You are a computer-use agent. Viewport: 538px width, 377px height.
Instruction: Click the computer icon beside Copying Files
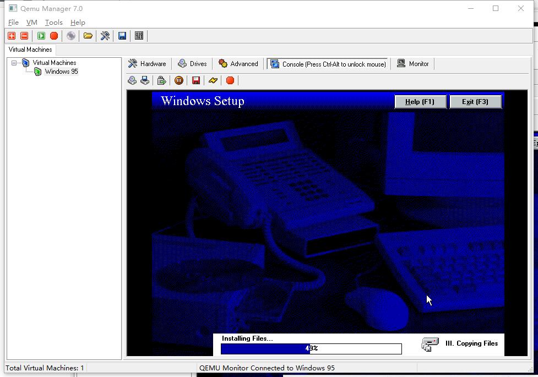pyautogui.click(x=430, y=345)
